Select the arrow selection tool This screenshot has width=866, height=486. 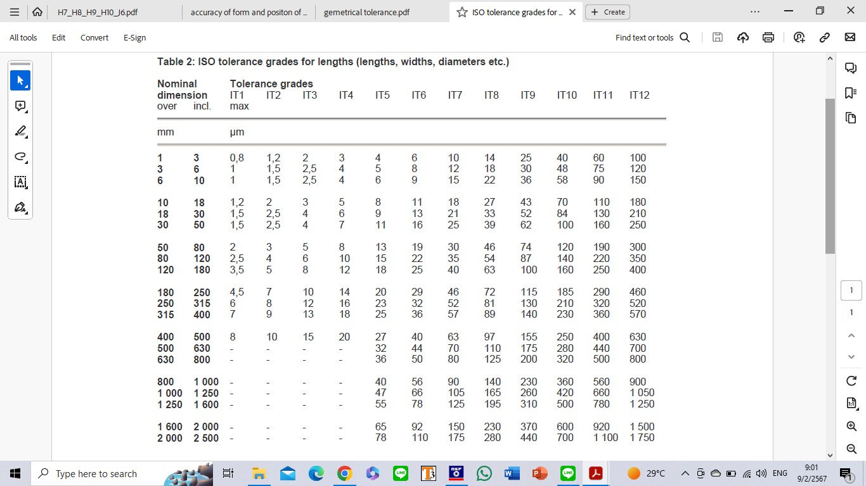click(x=20, y=80)
